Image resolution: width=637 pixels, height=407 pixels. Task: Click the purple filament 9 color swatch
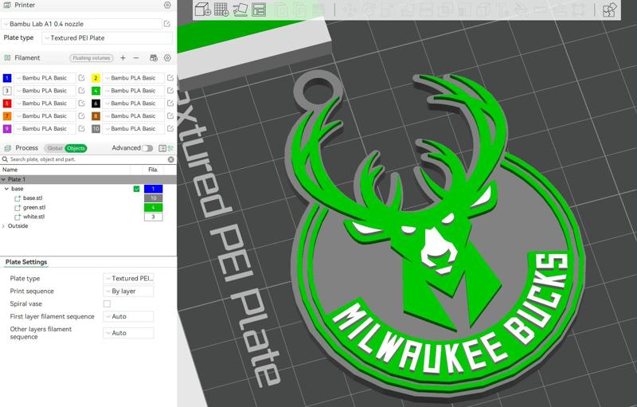7,128
